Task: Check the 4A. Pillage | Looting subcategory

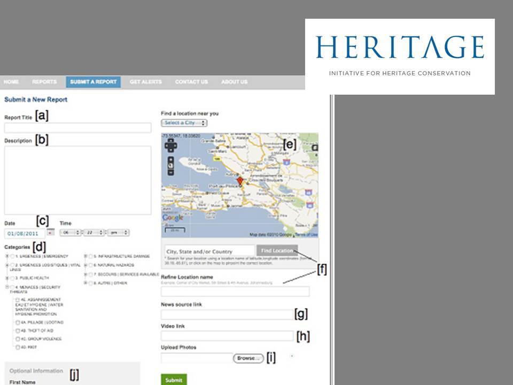Action: coord(18,322)
